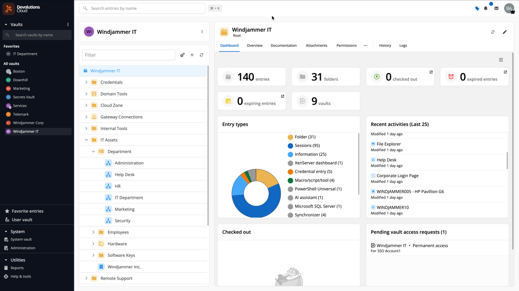Collapse the Vaults section
Image resolution: width=519 pixels, height=291 pixels.
pyautogui.click(x=6, y=24)
